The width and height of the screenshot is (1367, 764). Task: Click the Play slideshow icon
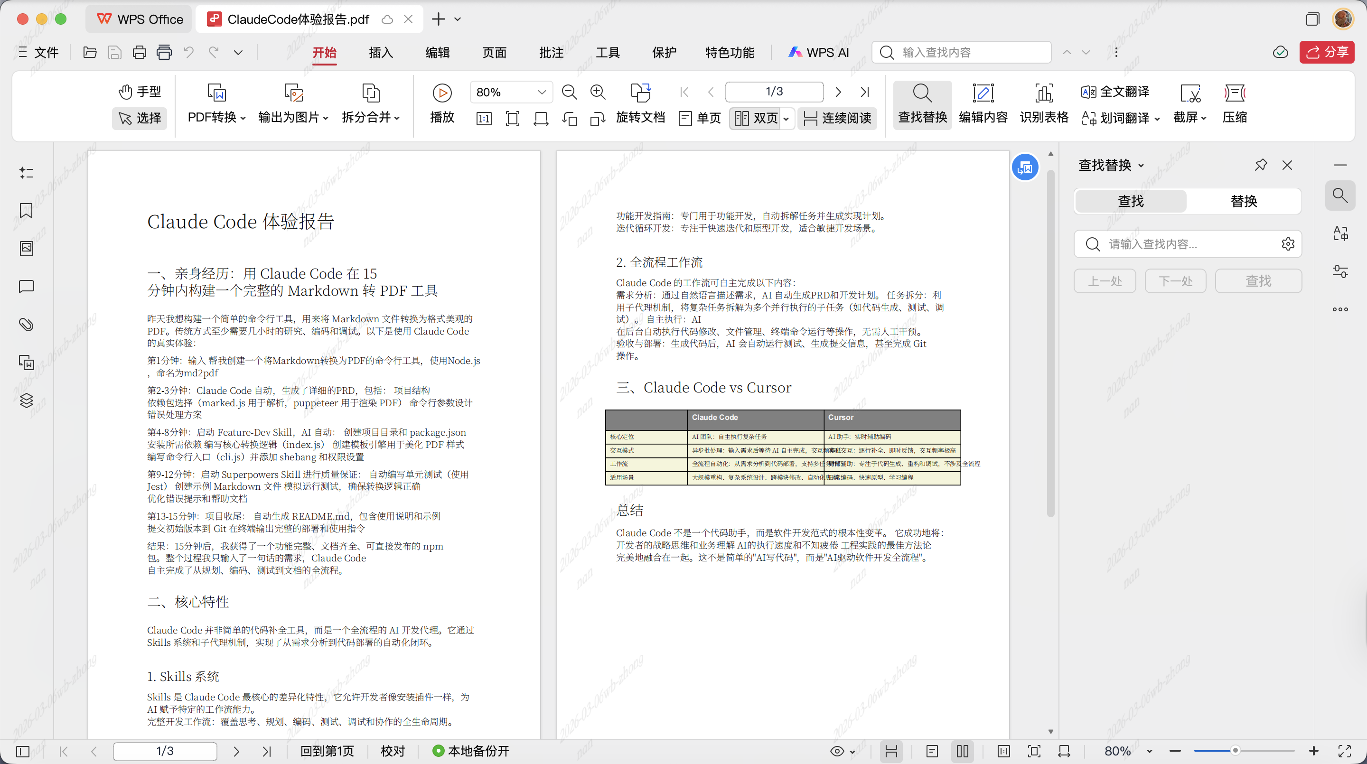tap(441, 93)
